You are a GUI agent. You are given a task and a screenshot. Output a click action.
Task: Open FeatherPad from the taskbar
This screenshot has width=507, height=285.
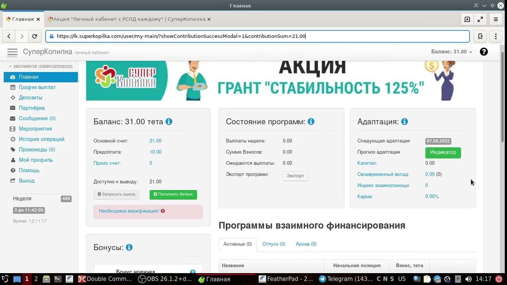(x=286, y=279)
